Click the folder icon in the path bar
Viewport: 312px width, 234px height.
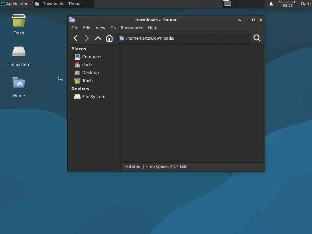coord(122,38)
